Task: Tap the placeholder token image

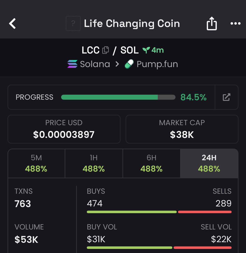Action: (73, 23)
